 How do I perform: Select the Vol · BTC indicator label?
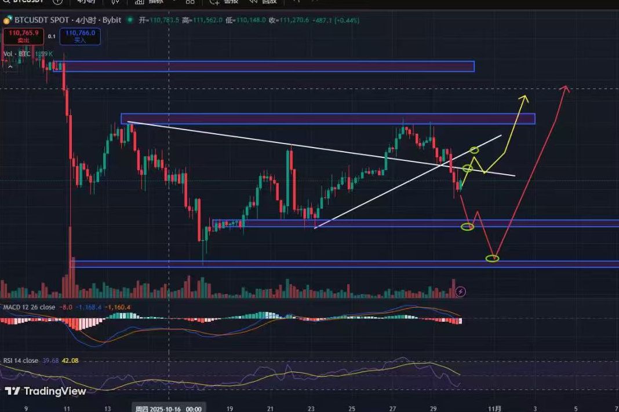pos(17,54)
